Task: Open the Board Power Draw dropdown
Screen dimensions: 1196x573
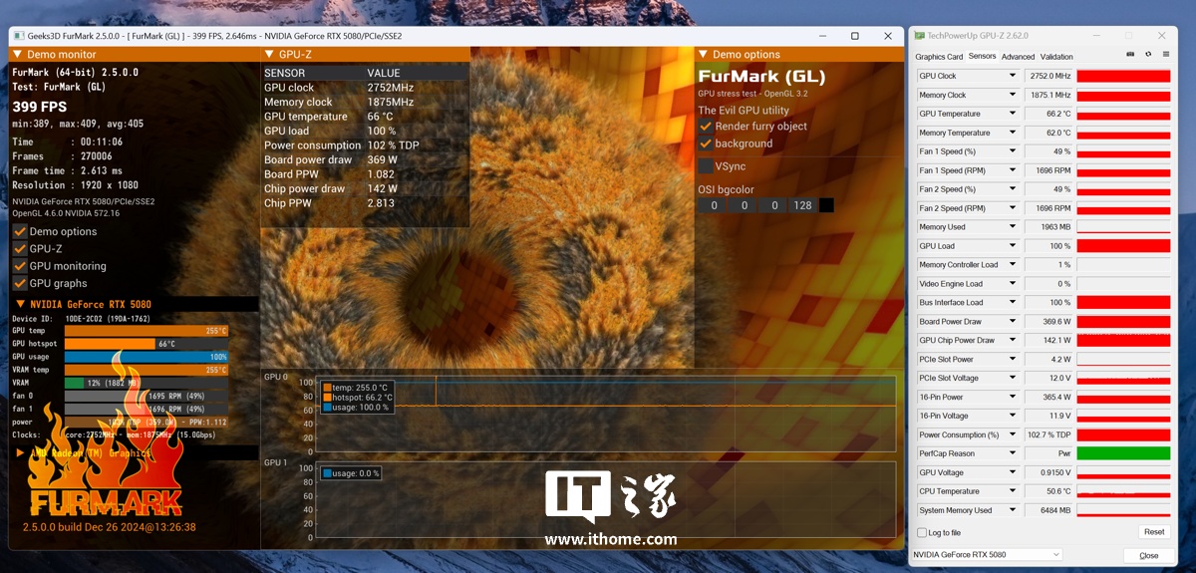Action: [x=1013, y=321]
